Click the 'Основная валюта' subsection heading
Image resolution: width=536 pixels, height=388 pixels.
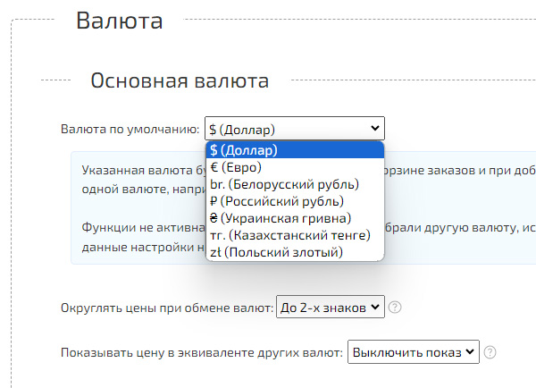pos(179,80)
